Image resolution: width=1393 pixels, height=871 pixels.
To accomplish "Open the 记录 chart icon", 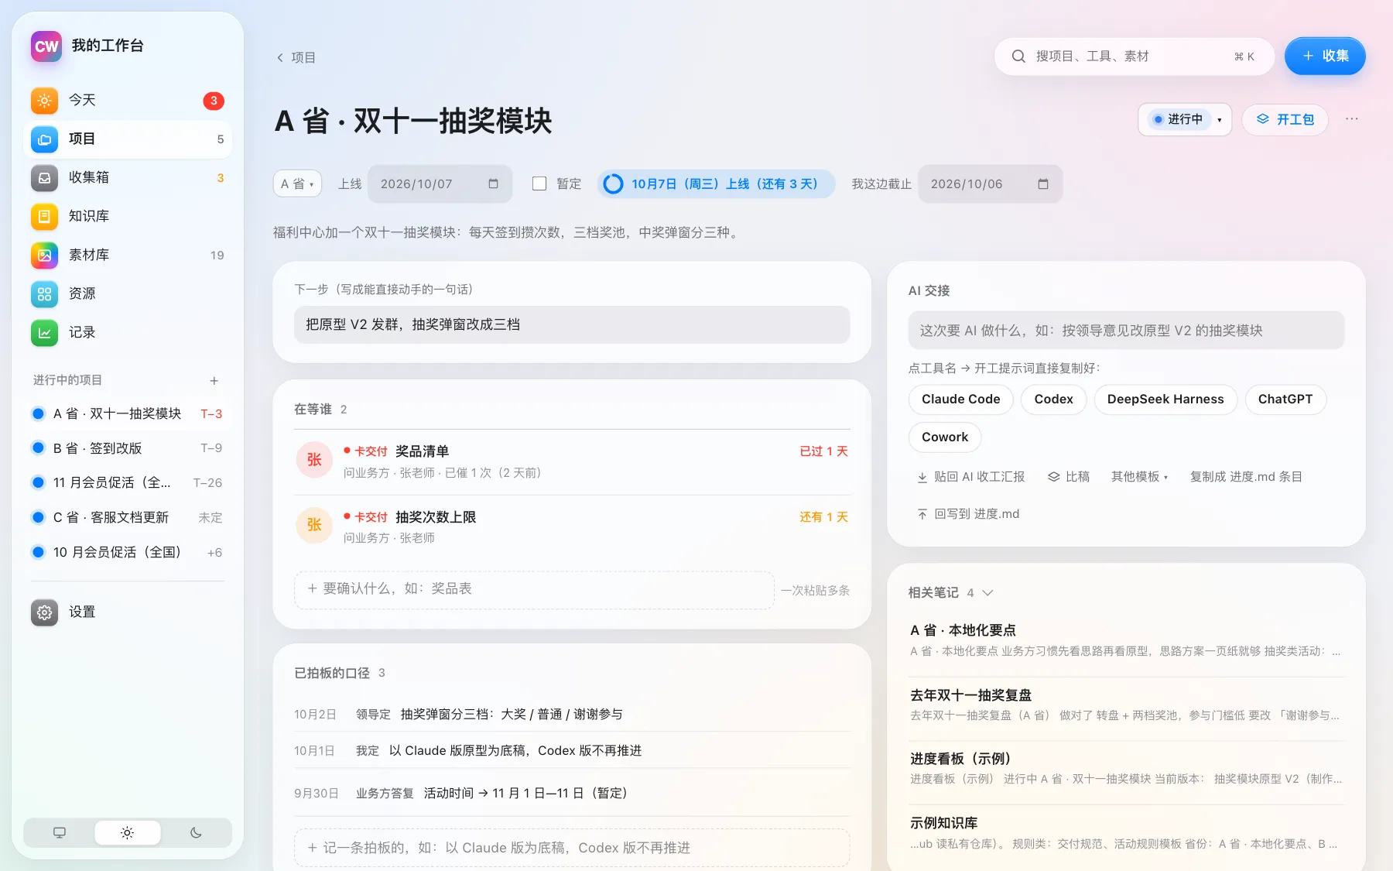I will click(44, 332).
